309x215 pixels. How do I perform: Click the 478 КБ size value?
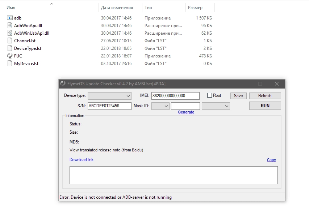(x=205, y=56)
